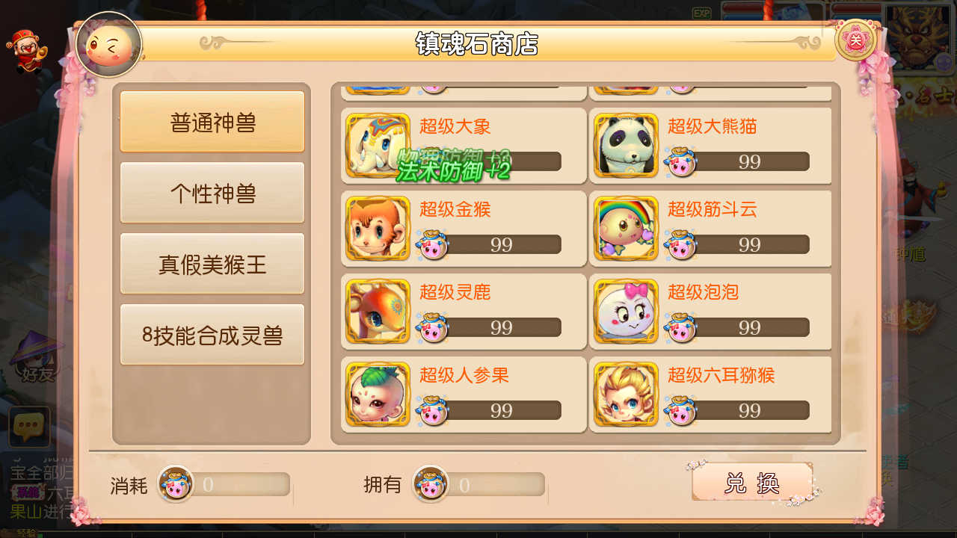Click the 拥有 owned currency field
This screenshot has width=957, height=538.
pos(479,484)
